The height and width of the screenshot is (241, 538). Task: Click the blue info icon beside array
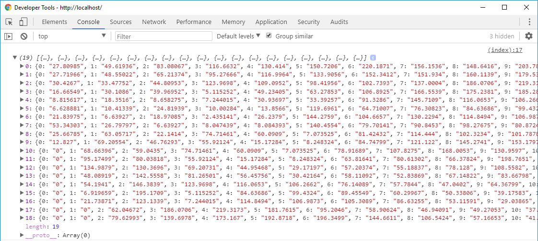373,58
